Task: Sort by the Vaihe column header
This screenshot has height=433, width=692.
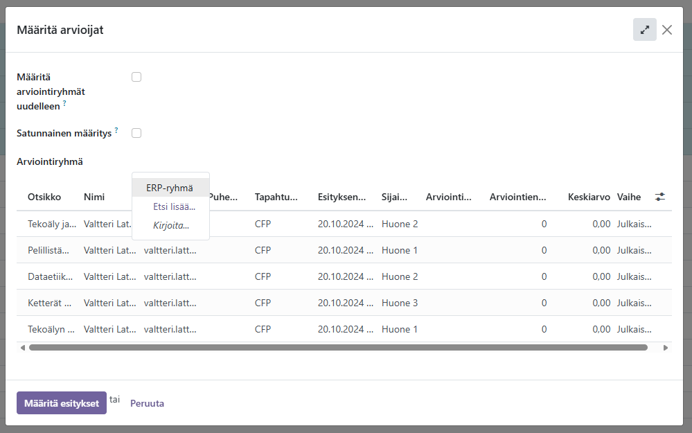Action: 629,197
